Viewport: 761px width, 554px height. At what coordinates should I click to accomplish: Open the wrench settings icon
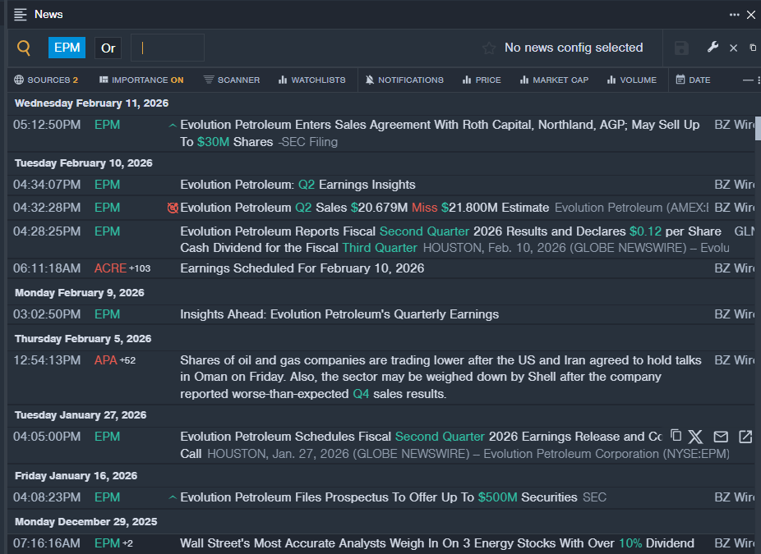tap(713, 47)
